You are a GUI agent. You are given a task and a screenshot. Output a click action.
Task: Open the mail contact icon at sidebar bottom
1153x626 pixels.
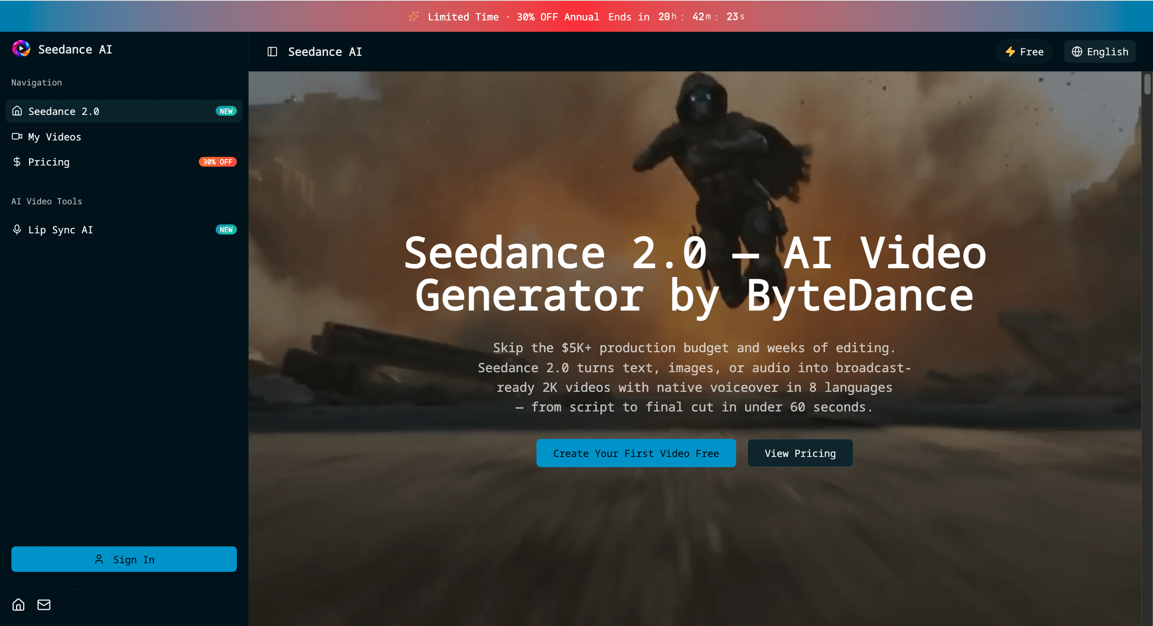[x=44, y=604]
